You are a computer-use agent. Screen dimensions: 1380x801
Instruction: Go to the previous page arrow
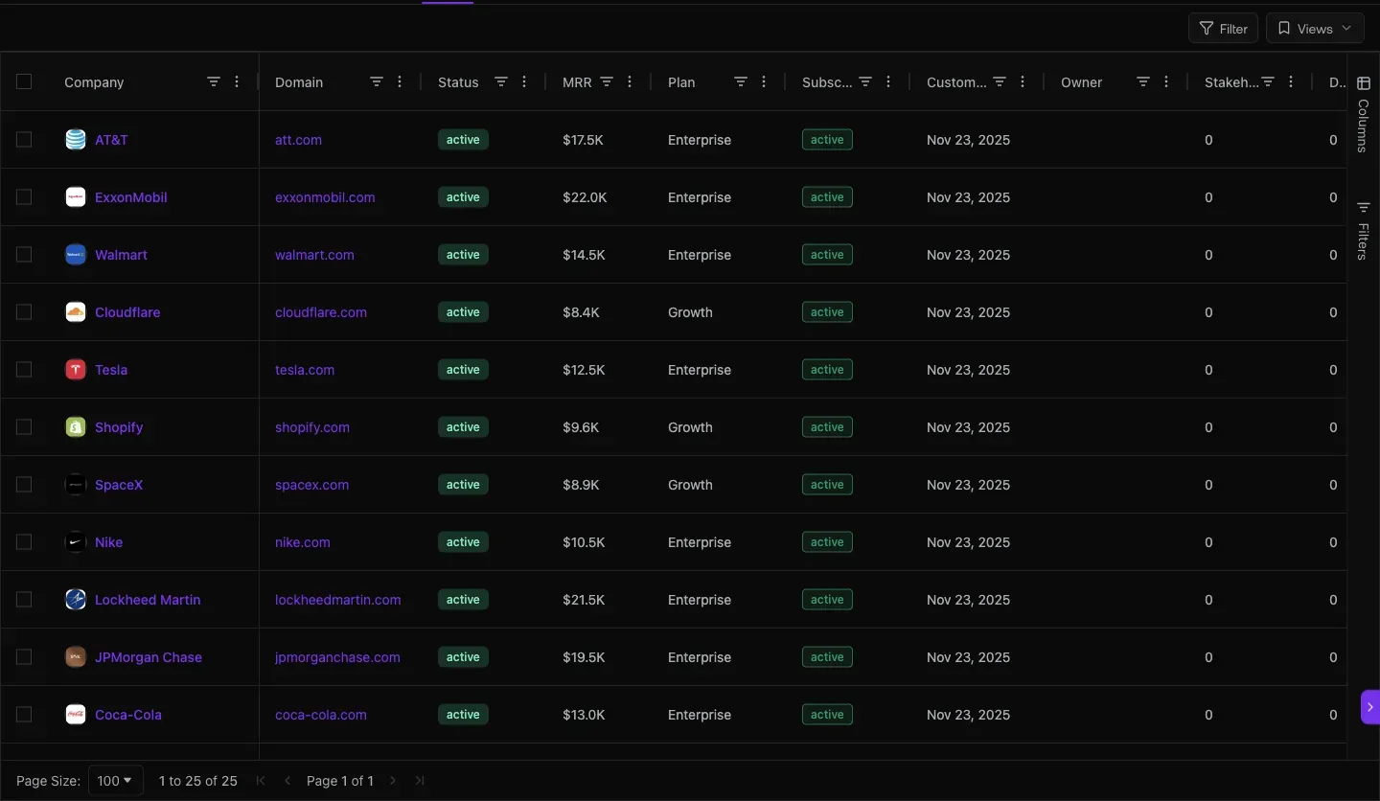click(287, 781)
